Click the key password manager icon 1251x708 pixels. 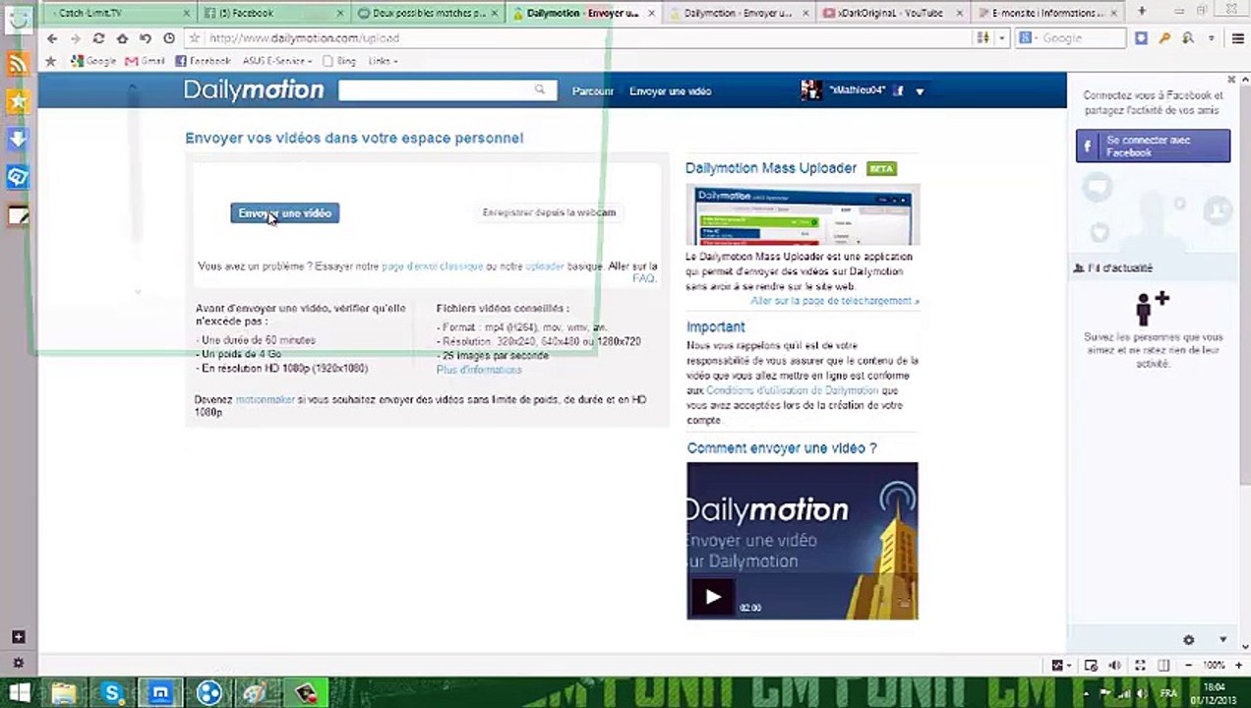pos(1164,38)
